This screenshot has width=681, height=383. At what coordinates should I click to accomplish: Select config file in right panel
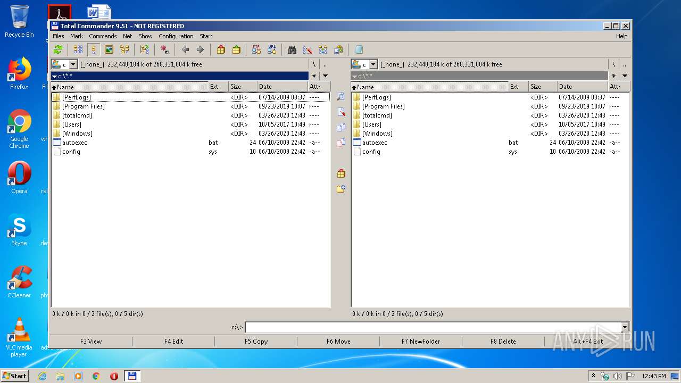click(x=490, y=152)
